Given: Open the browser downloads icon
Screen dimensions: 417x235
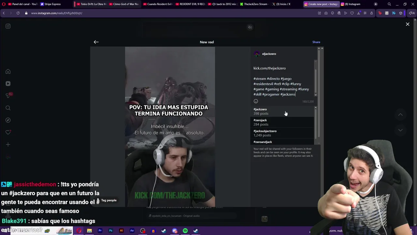Looking at the screenshot, I should 358,13.
